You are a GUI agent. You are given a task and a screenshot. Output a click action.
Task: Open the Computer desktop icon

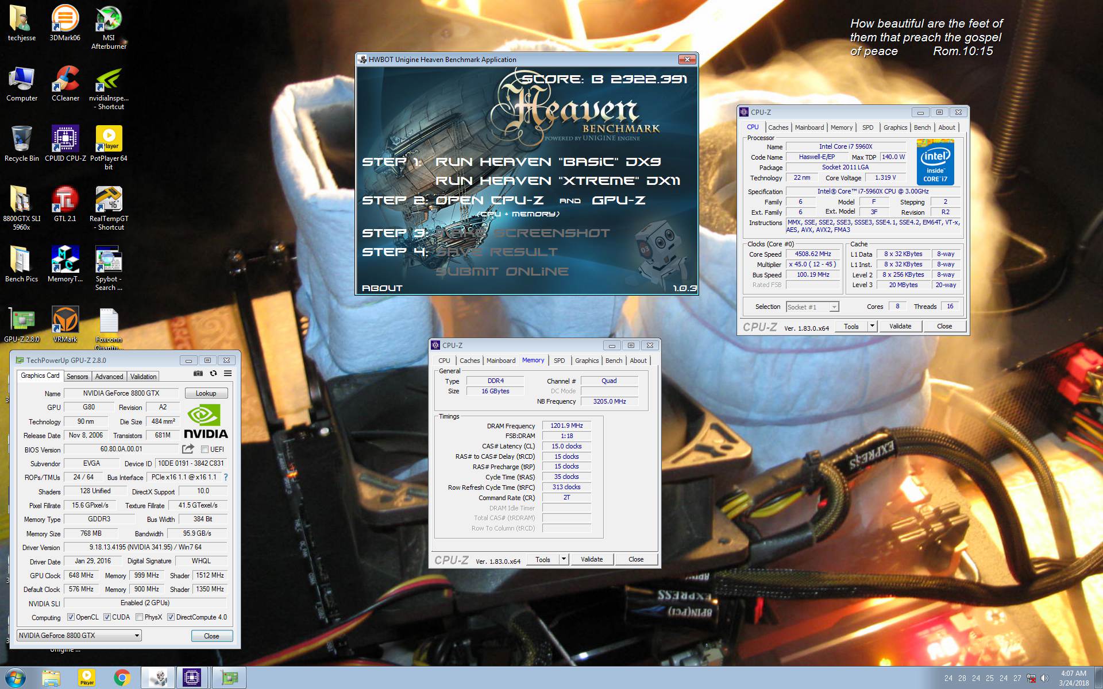pyautogui.click(x=21, y=84)
